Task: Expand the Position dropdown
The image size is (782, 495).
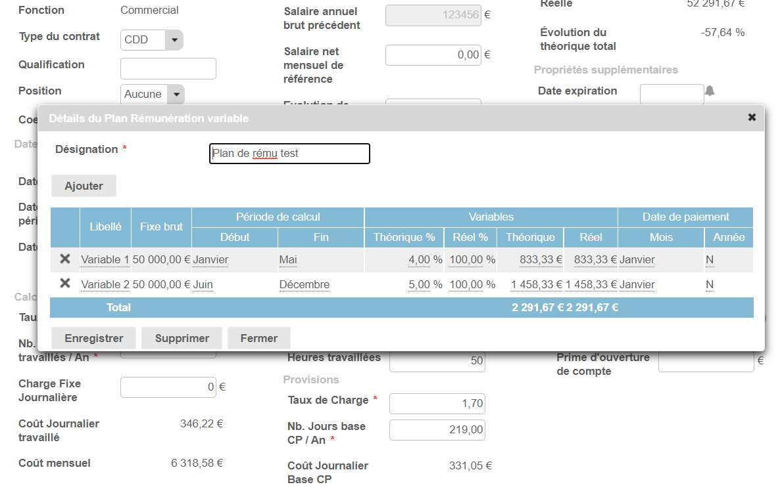Action: [175, 95]
